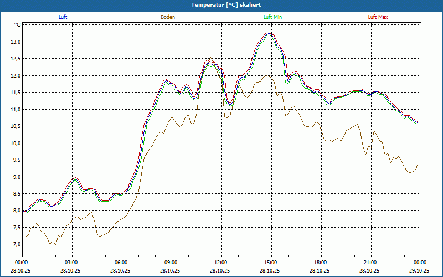The image size is (443, 277).
Task: Select the 12:00 time axis label
Action: (221, 263)
